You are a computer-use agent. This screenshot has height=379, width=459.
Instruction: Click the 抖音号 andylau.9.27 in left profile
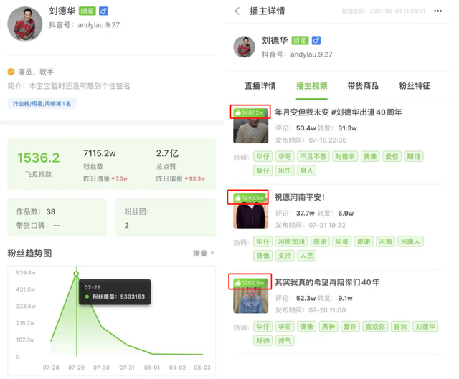pos(85,25)
